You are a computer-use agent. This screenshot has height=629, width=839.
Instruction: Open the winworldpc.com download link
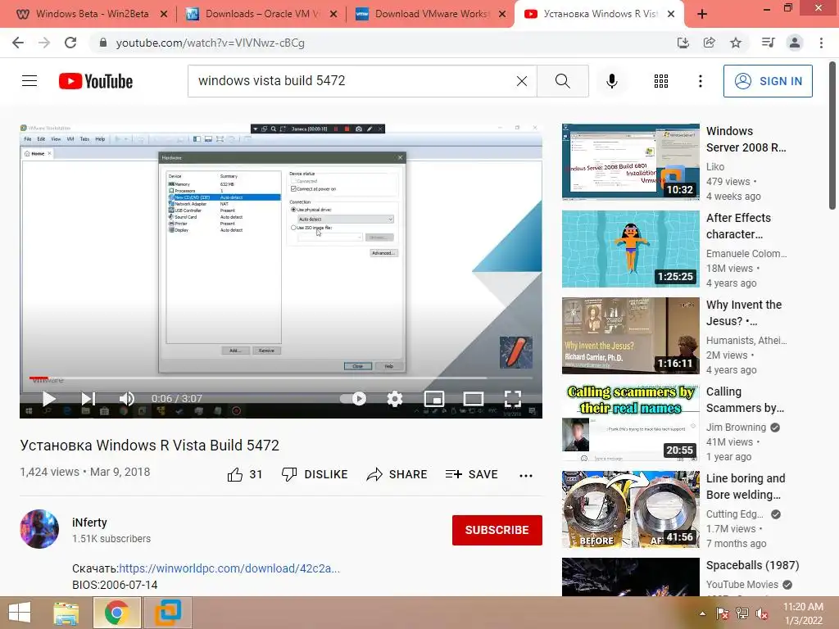coord(229,568)
